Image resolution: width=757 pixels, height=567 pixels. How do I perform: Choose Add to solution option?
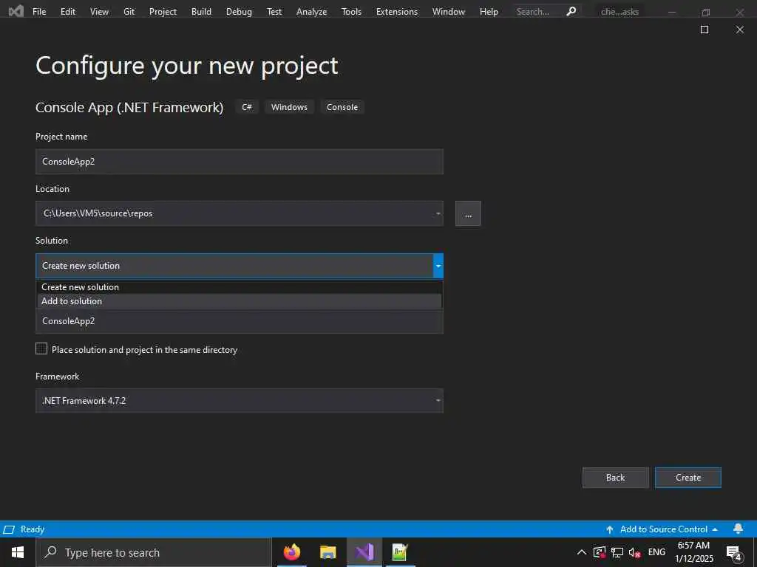click(x=240, y=301)
